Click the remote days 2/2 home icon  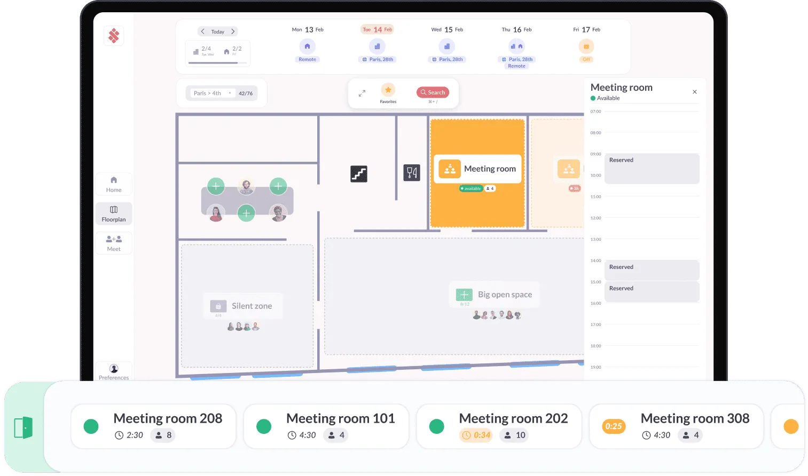pyautogui.click(x=226, y=52)
